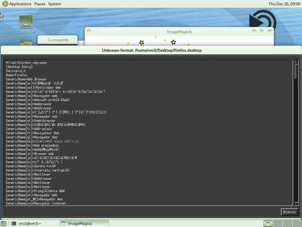302x227 pixels.
Task: Open ImageMagick window menu button at left
Action: click(x=89, y=31)
